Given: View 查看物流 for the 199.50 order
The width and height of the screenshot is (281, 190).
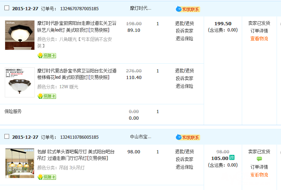Looking at the screenshot, I should click(259, 38).
